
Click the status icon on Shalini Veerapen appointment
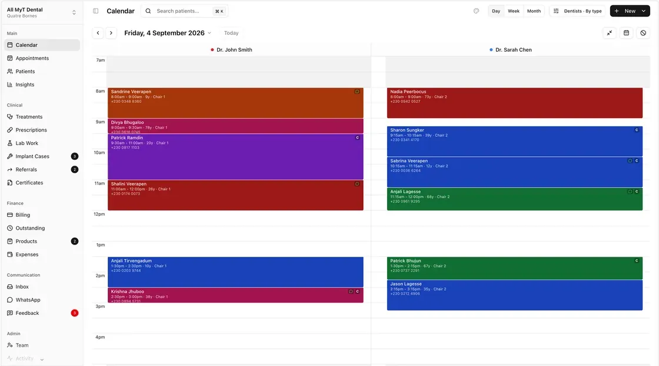(x=357, y=184)
